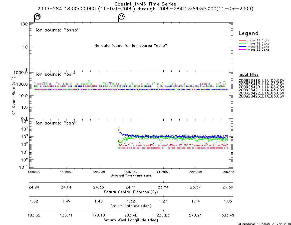
Task: Click the Saturn West Longitude axis title
Action: [131, 220]
